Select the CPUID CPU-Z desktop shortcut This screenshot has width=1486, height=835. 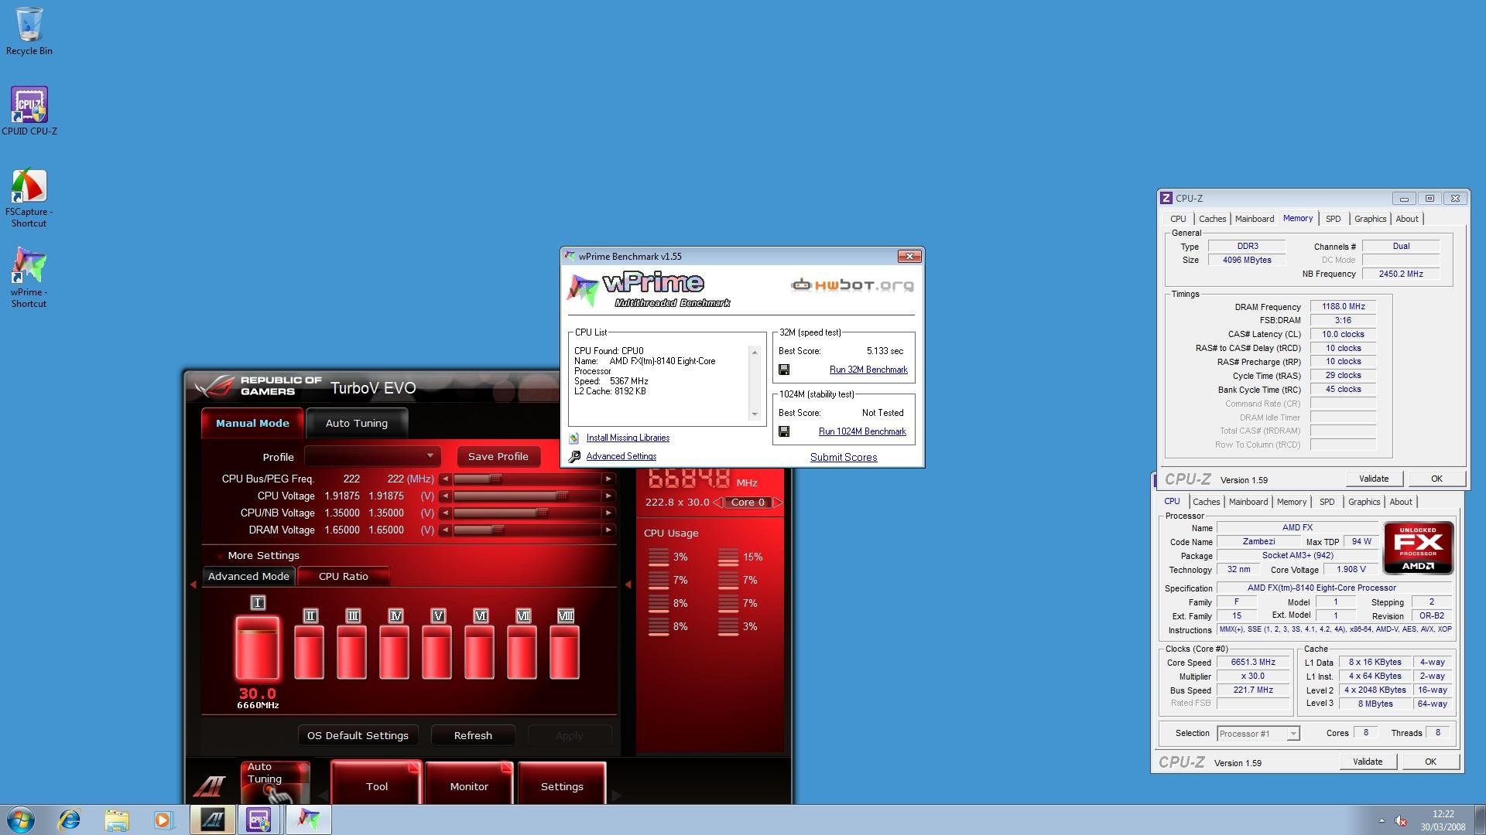[x=29, y=111]
